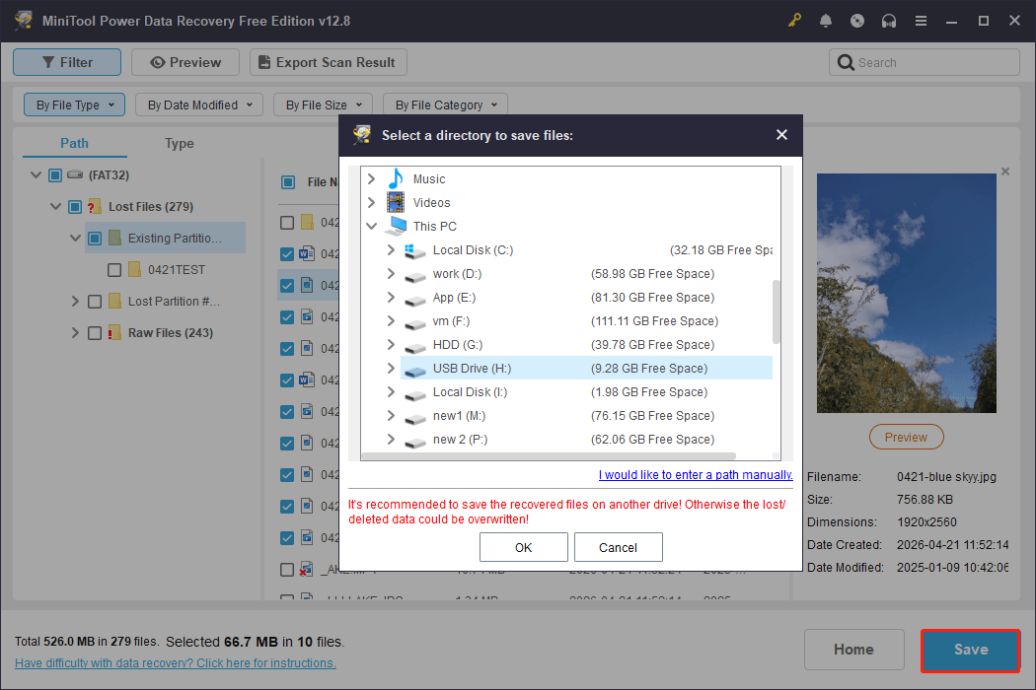Viewport: 1036px width, 690px height.
Task: Open the headset support icon
Action: tap(889, 21)
